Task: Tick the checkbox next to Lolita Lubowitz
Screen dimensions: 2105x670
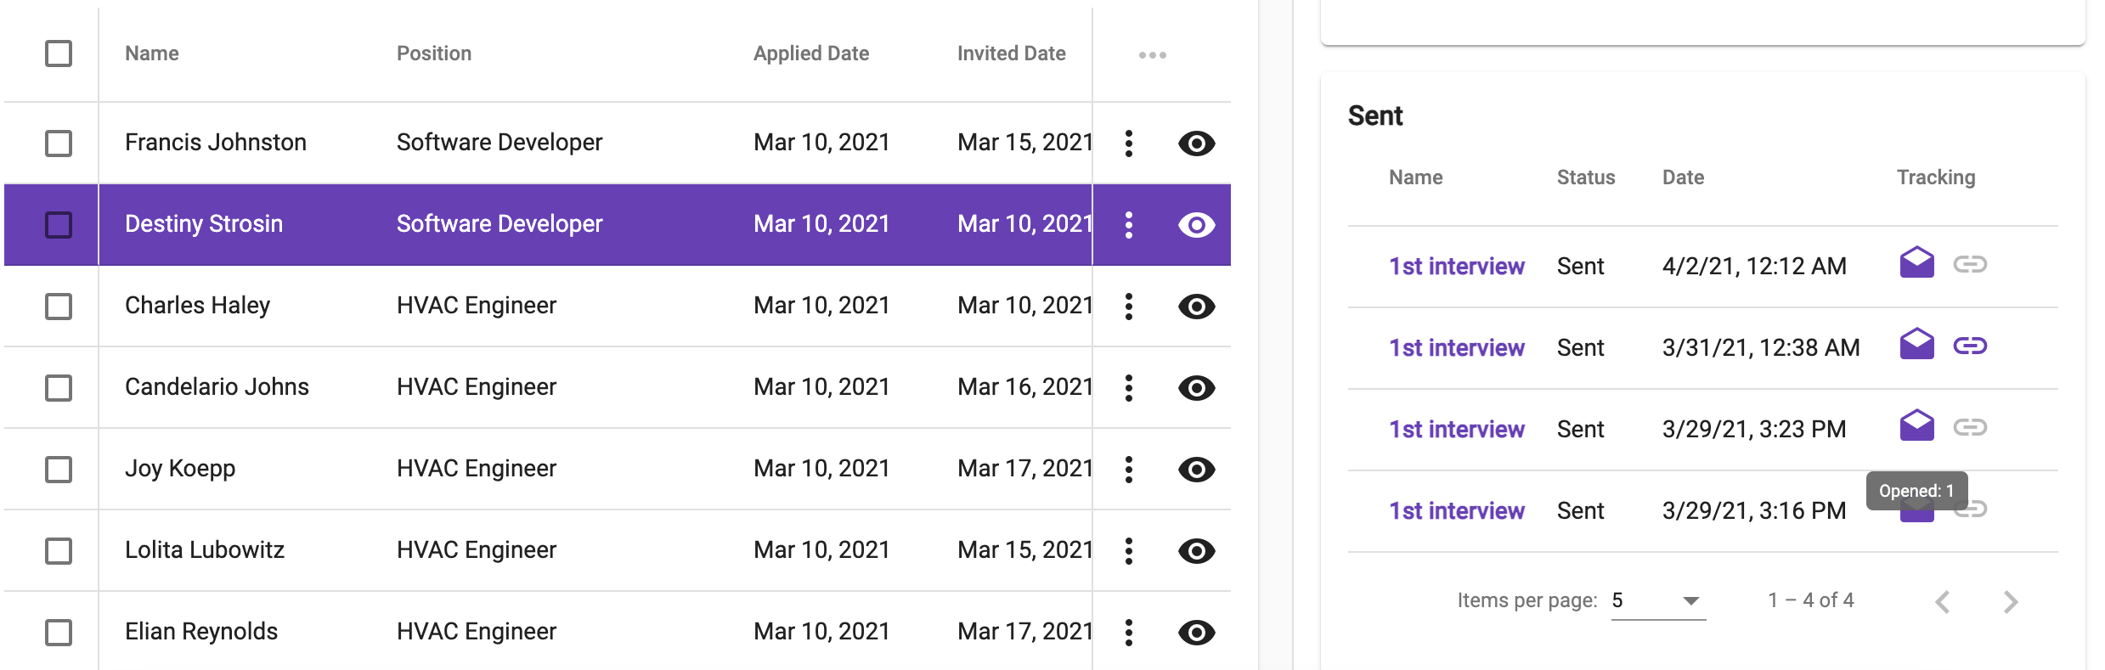Action: click(59, 551)
